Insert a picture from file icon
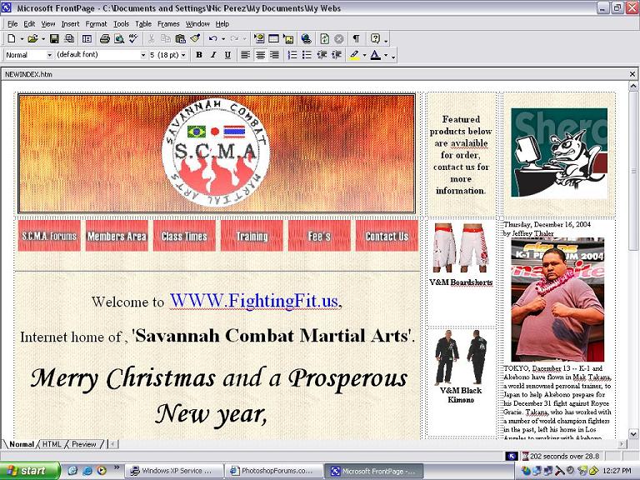The image size is (640, 480). click(x=288, y=39)
